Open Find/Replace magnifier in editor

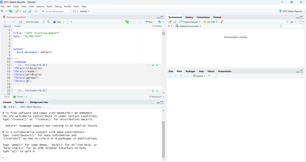coord(48,22)
